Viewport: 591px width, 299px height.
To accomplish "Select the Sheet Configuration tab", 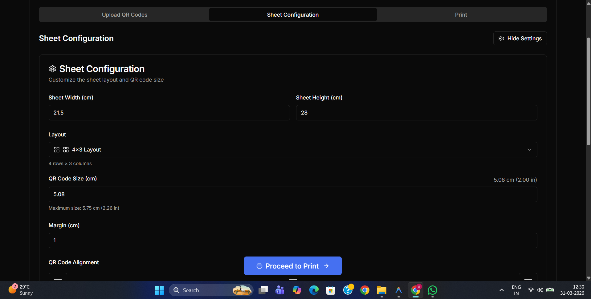I will [x=293, y=15].
